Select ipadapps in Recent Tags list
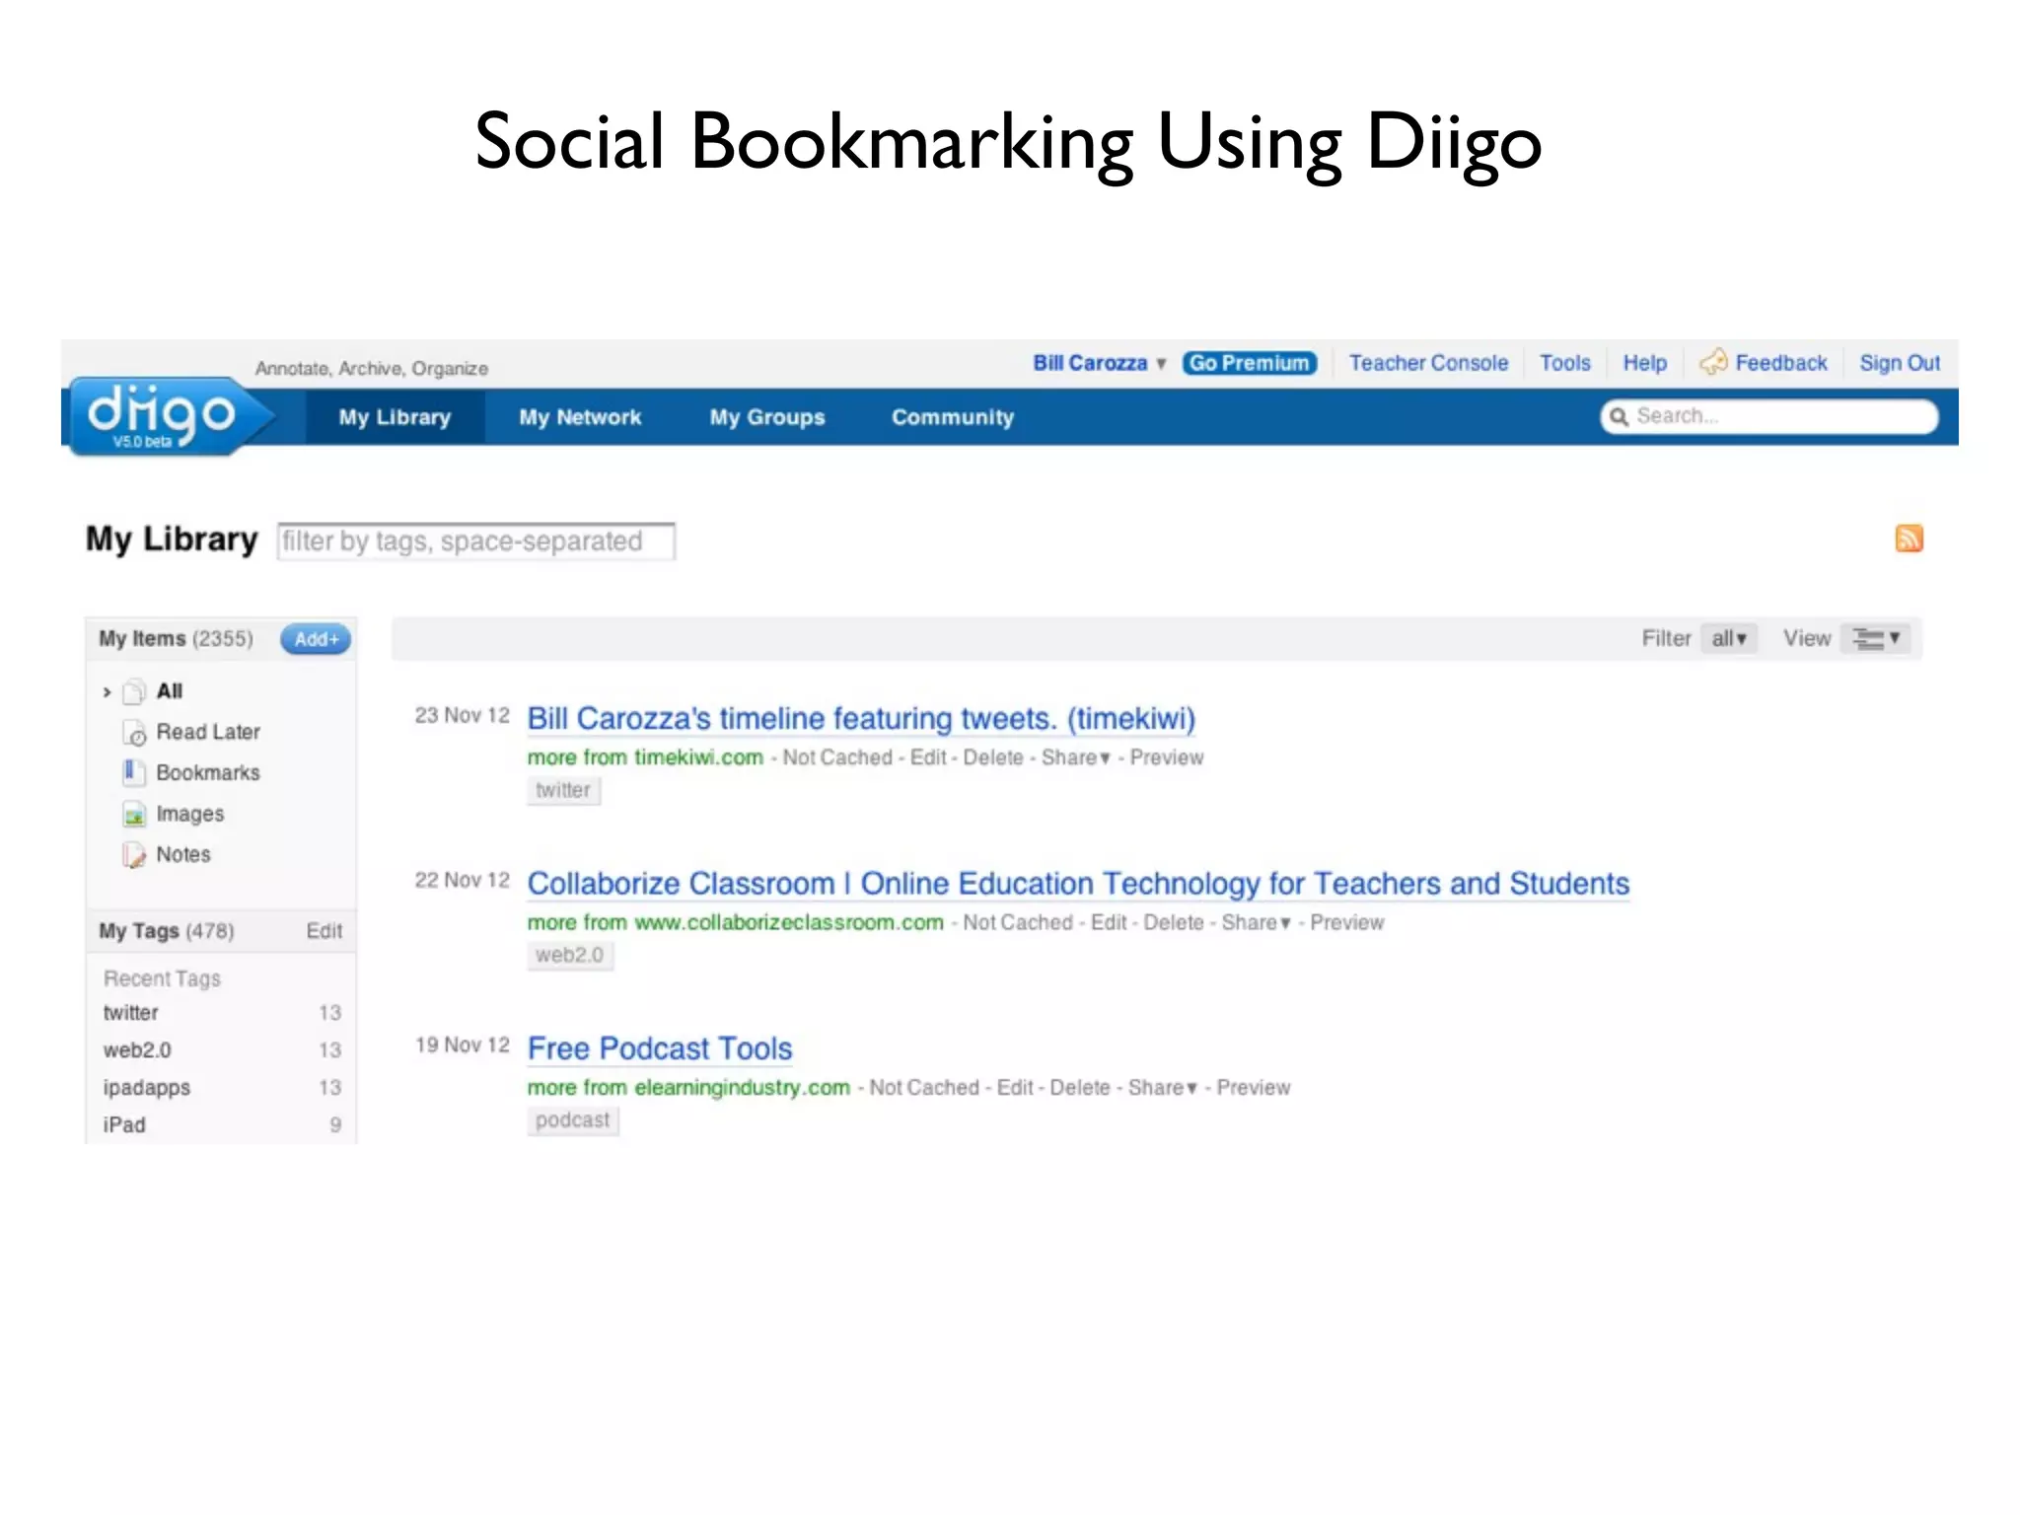Screen dimensions: 2020x1515 click(147, 1088)
